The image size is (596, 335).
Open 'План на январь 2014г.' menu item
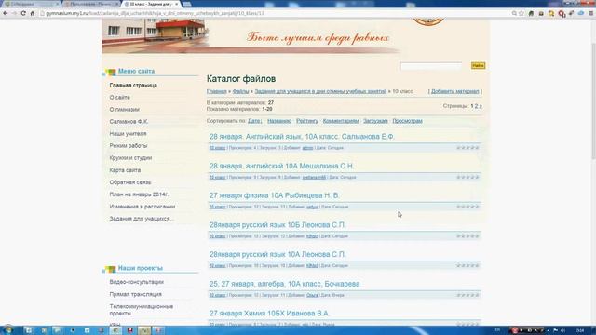click(x=139, y=194)
